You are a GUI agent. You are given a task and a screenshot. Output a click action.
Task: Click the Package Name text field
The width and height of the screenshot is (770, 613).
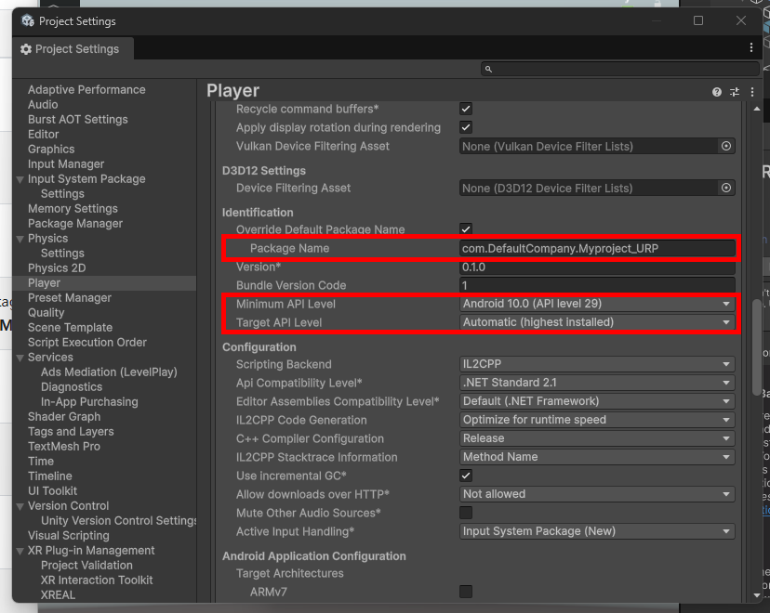click(597, 248)
